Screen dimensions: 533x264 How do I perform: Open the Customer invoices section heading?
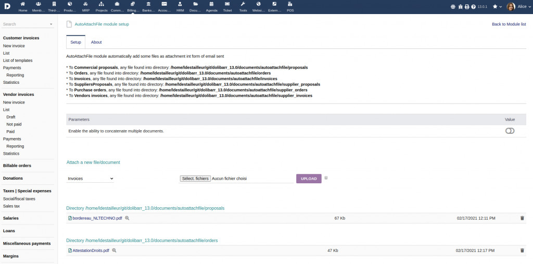pos(21,38)
